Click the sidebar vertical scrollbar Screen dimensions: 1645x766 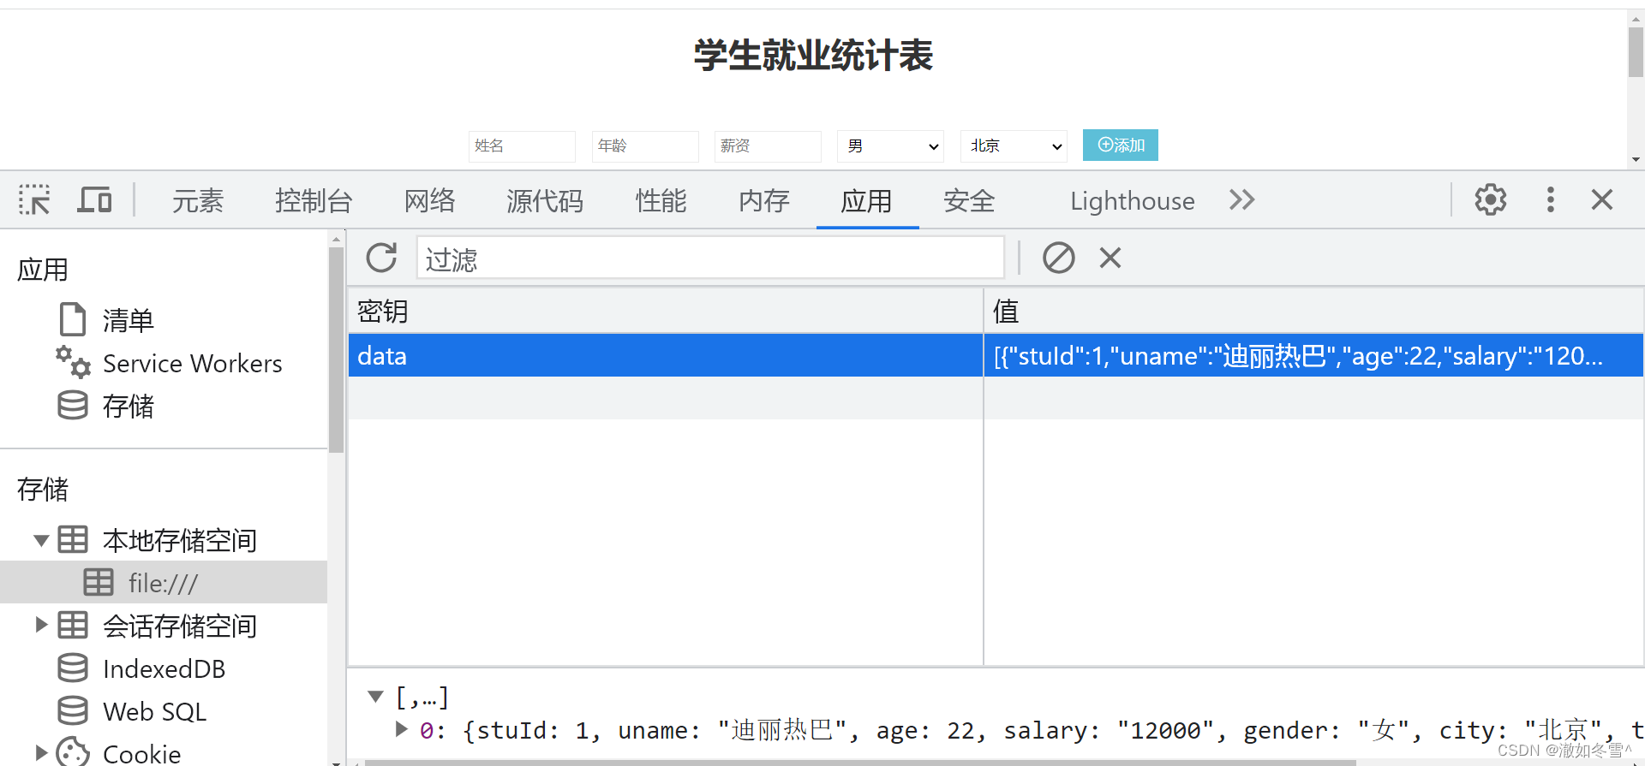click(336, 349)
